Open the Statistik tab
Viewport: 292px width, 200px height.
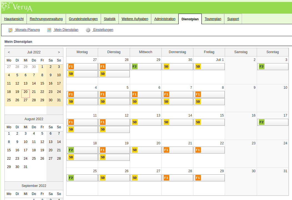coord(109,19)
